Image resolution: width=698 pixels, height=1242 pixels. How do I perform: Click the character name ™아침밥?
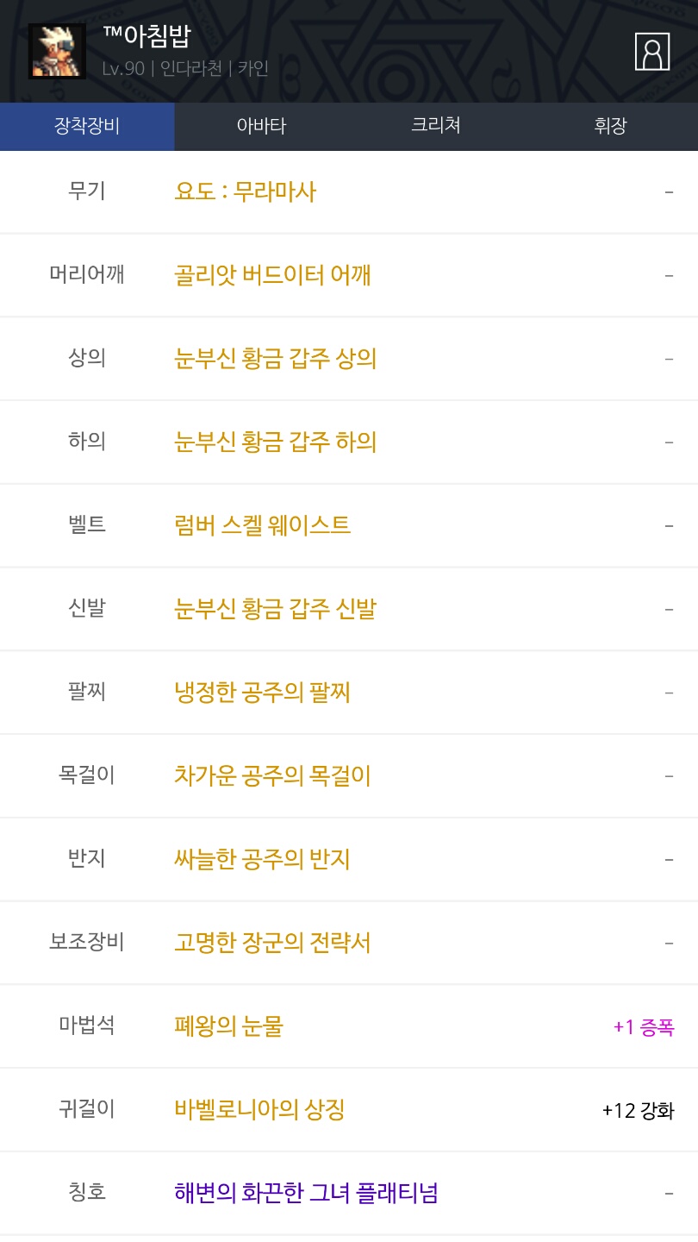pyautogui.click(x=146, y=38)
